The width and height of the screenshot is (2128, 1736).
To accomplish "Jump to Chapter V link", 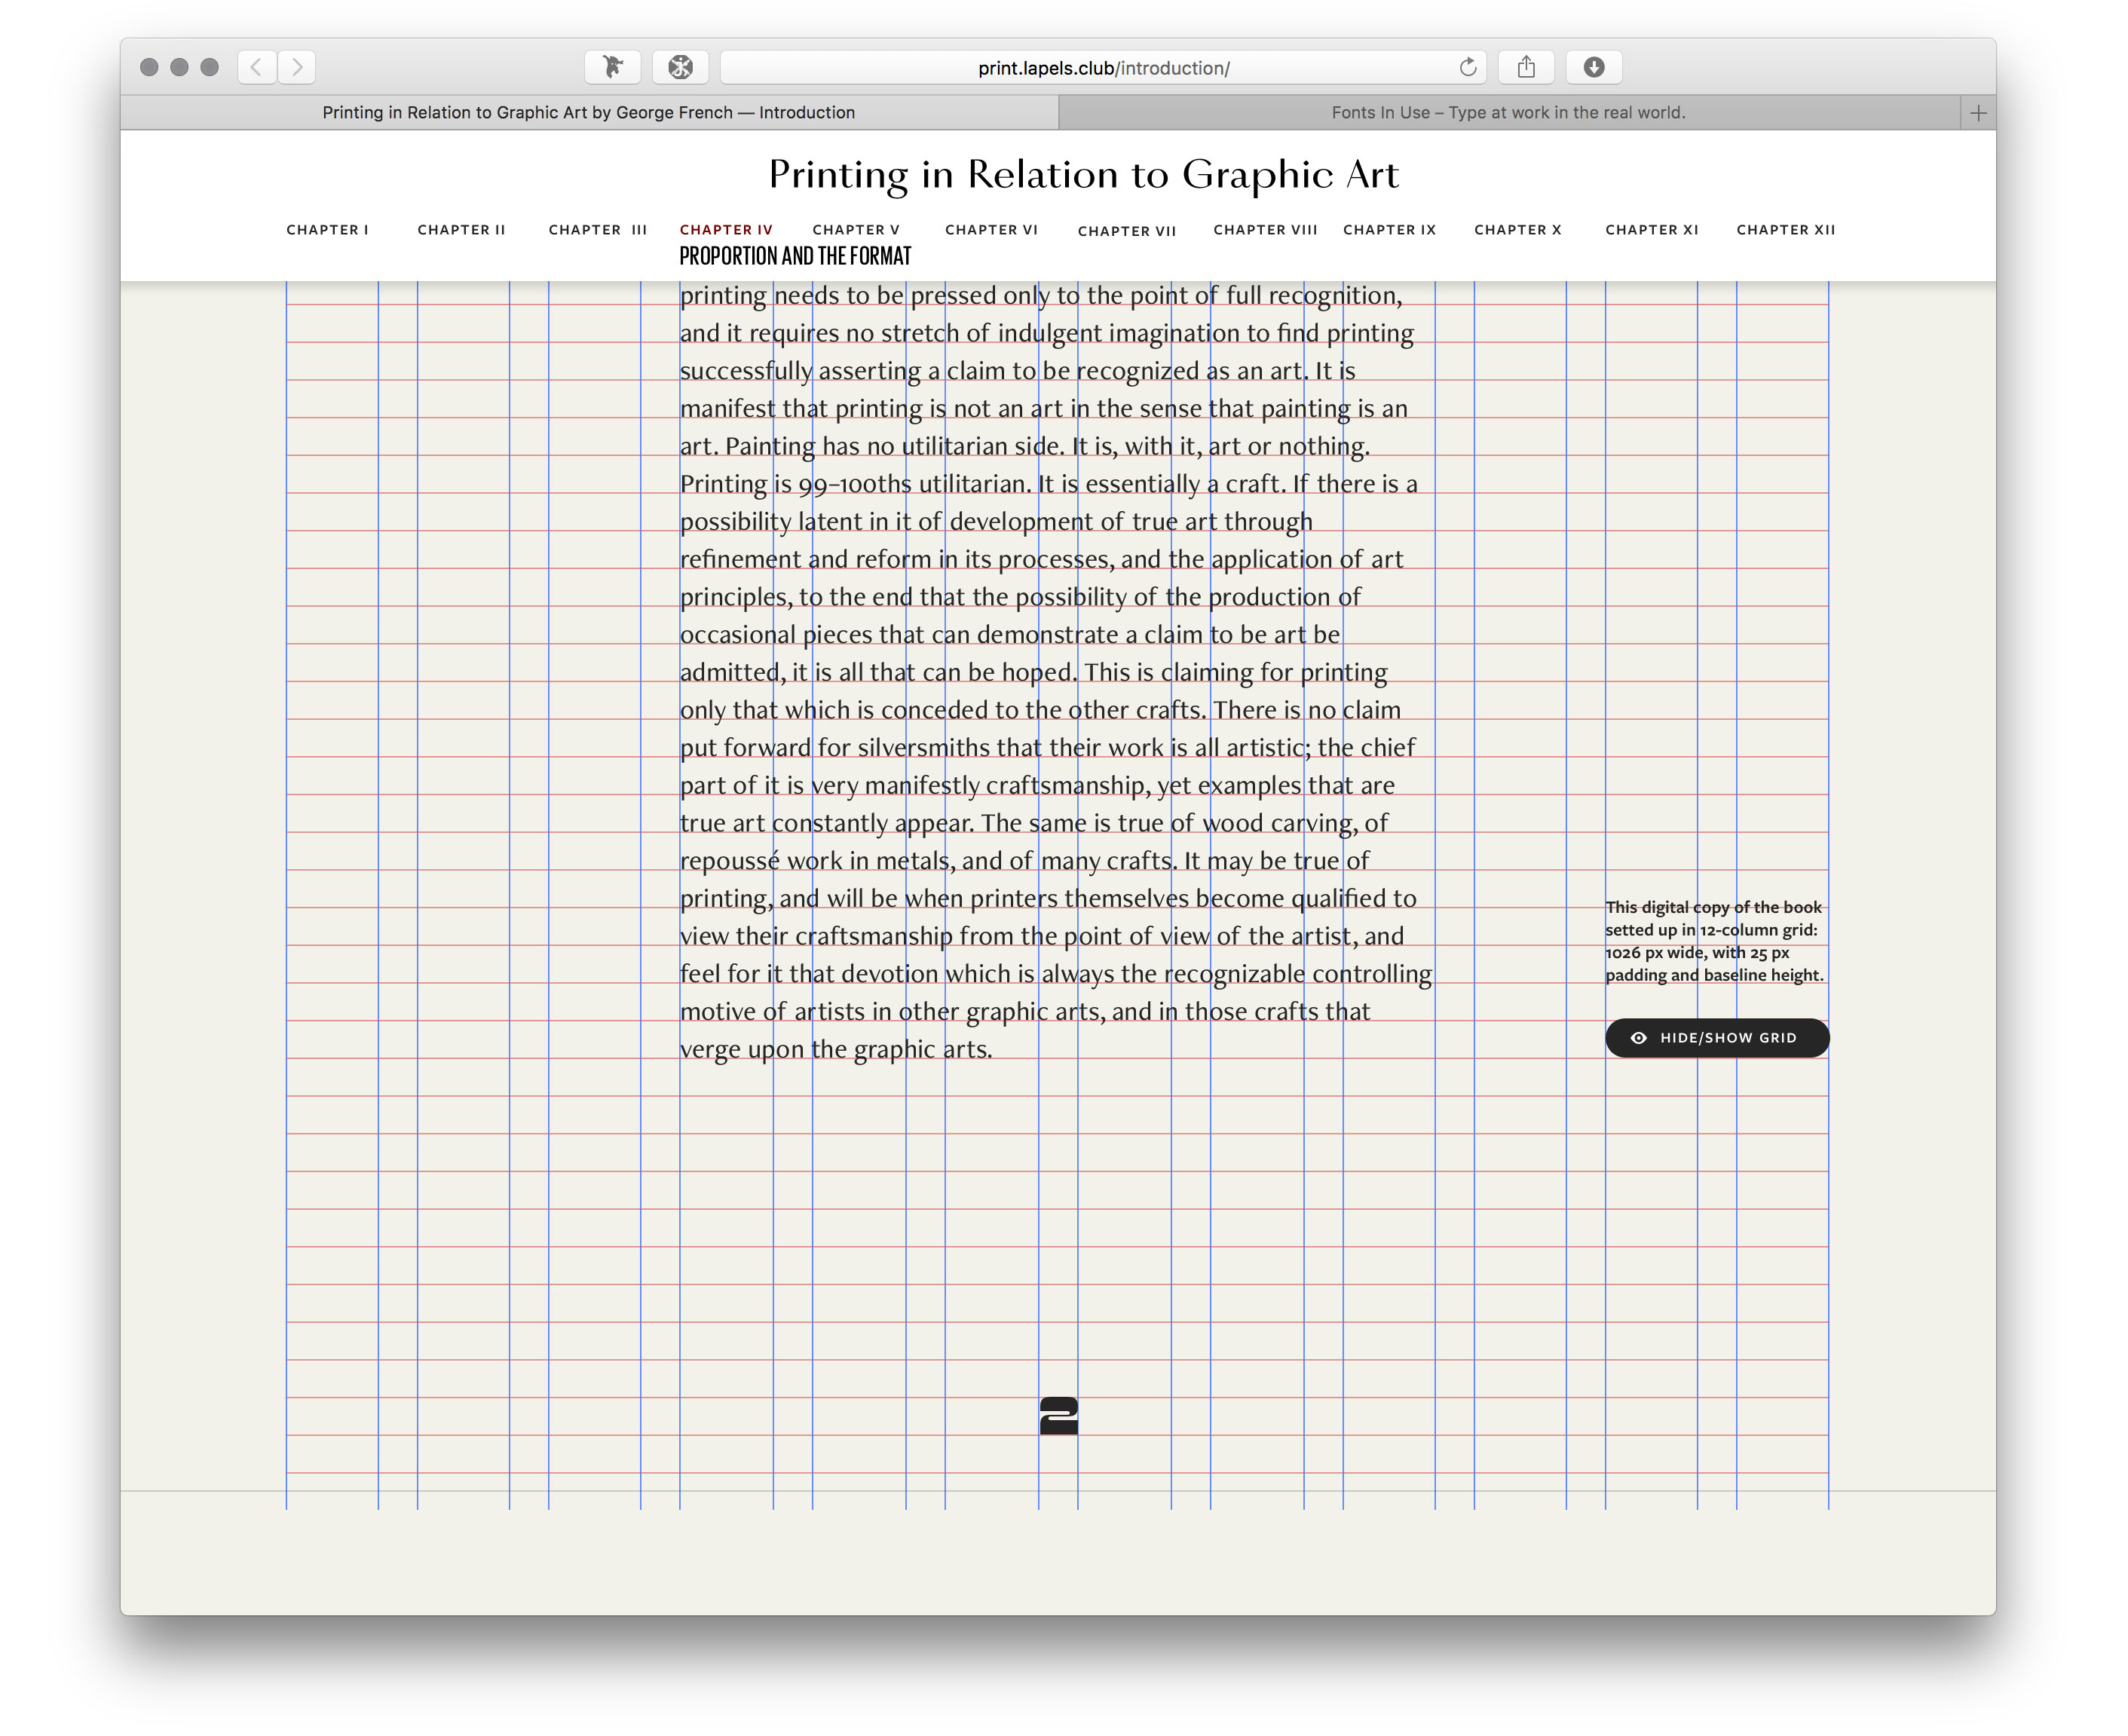I will pos(856,230).
